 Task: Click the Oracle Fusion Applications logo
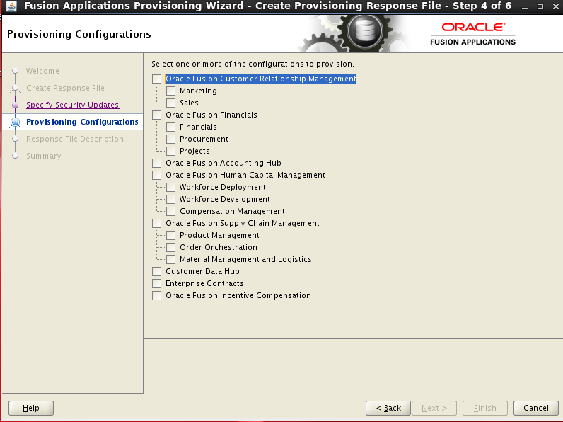472,34
